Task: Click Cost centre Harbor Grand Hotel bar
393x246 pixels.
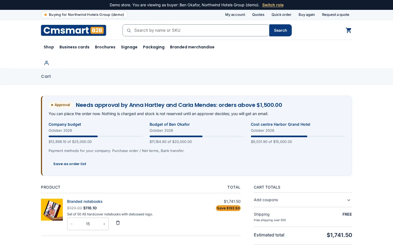Action: click(298, 136)
